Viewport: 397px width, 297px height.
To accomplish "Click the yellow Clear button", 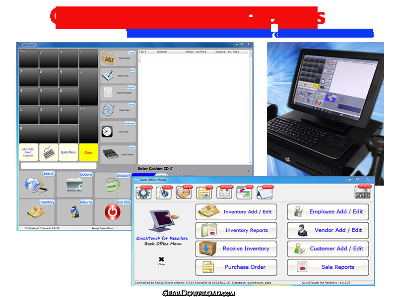I will click(88, 152).
